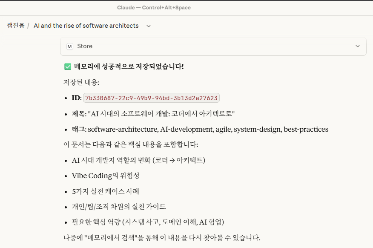The image size is (373, 248).
Task: Click the 'Vibe Coding의 위험성' bullet
Action: click(105, 176)
